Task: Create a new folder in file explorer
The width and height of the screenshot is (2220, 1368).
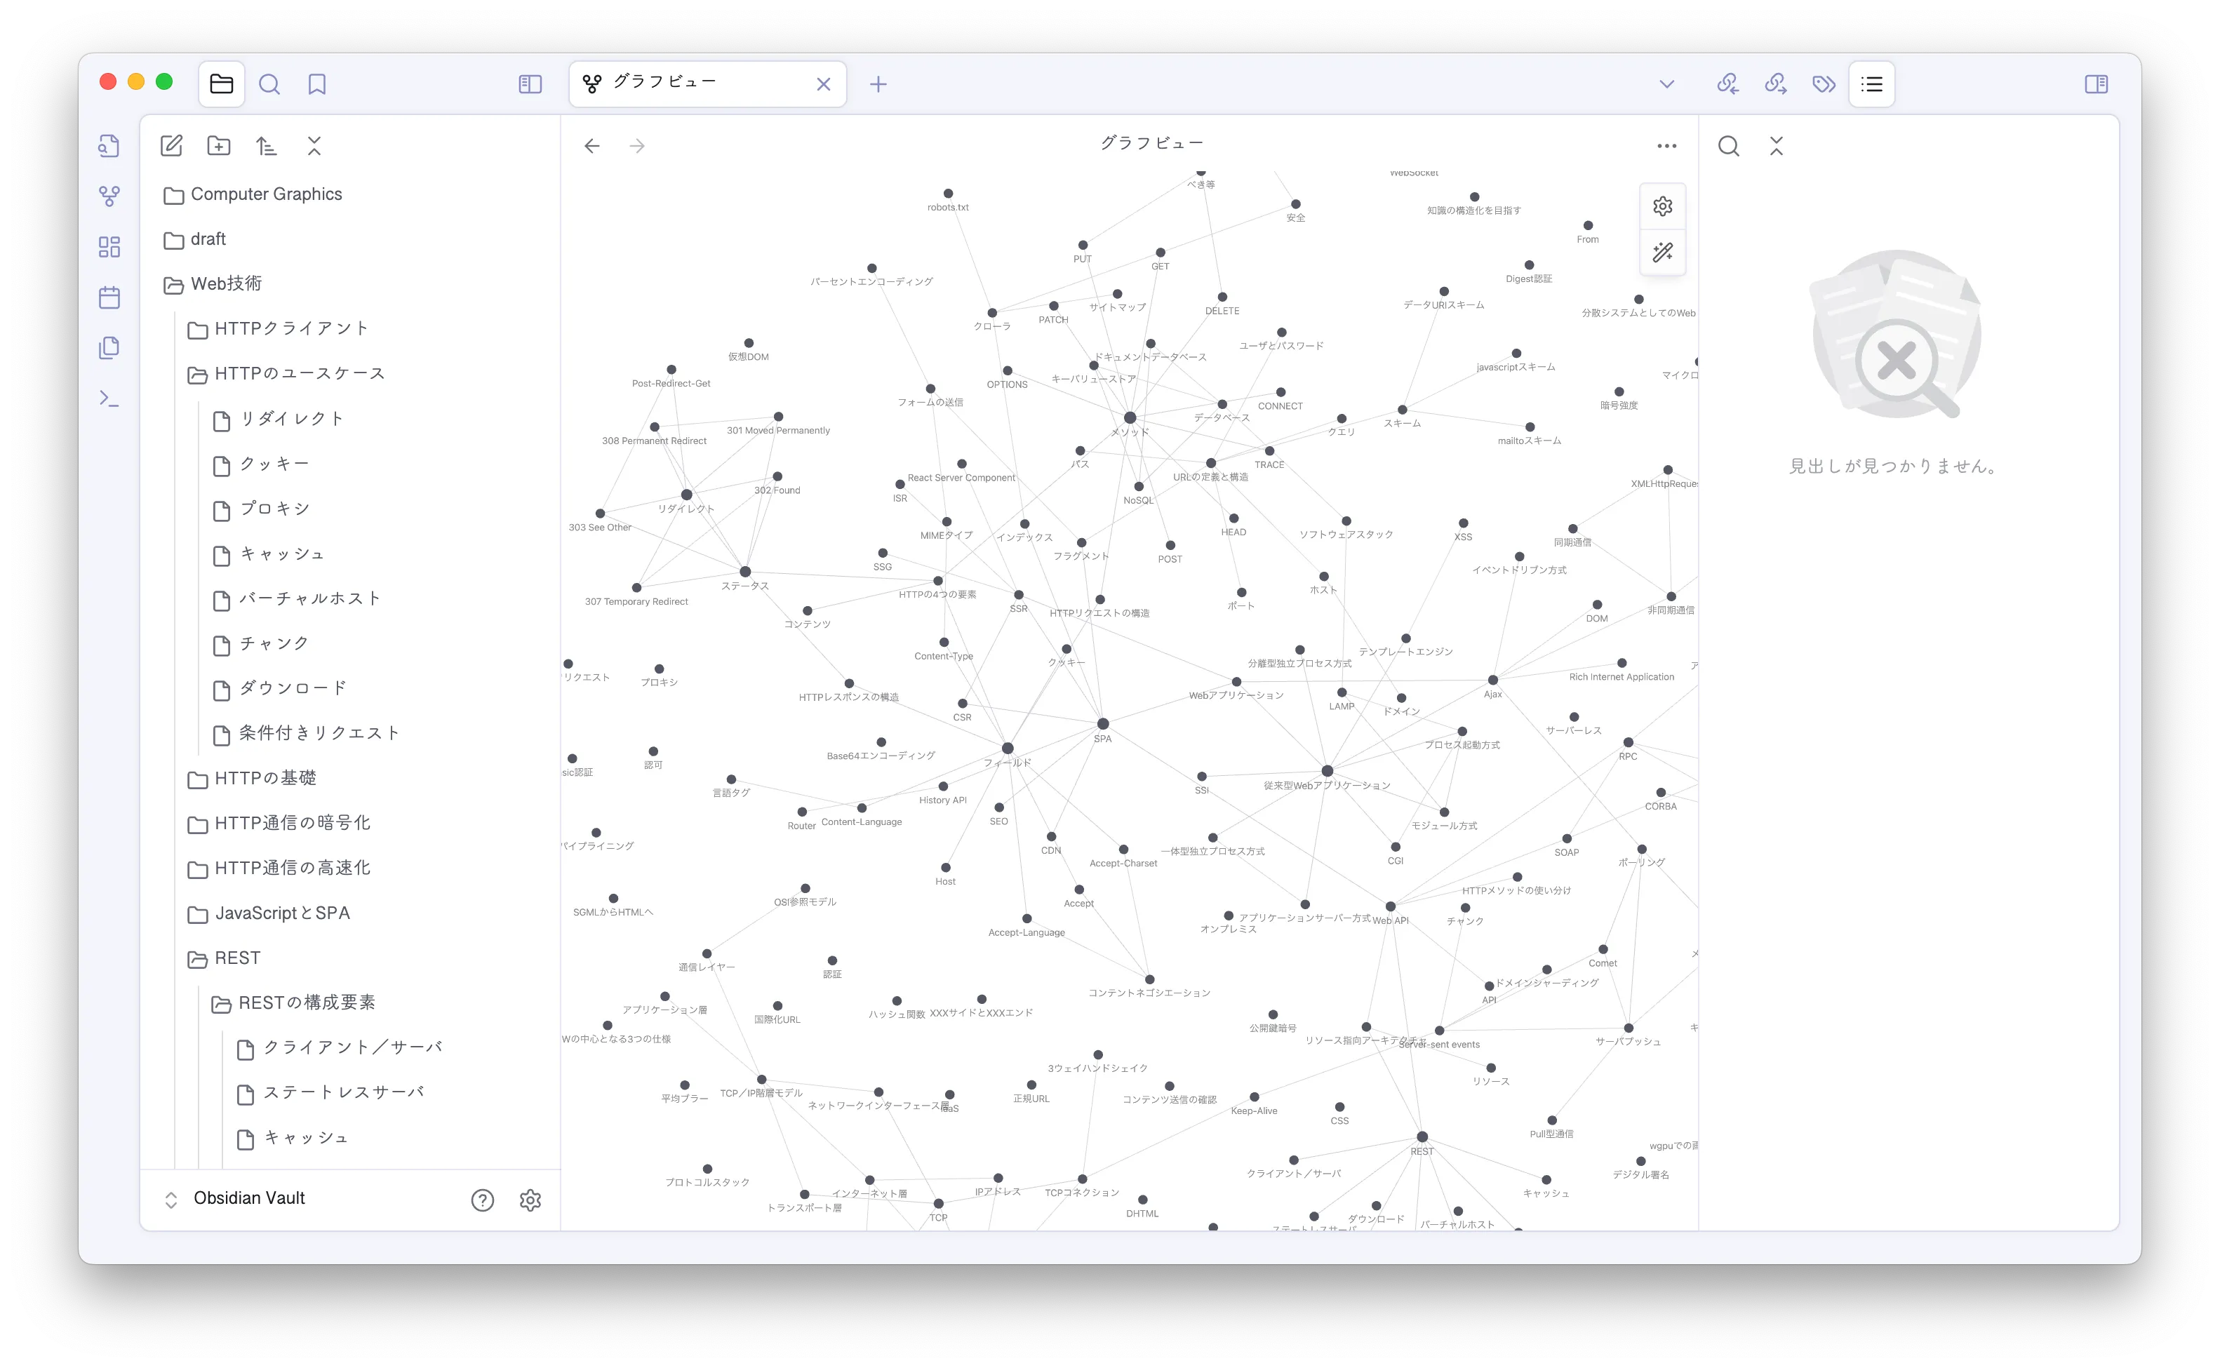Action: click(219, 146)
